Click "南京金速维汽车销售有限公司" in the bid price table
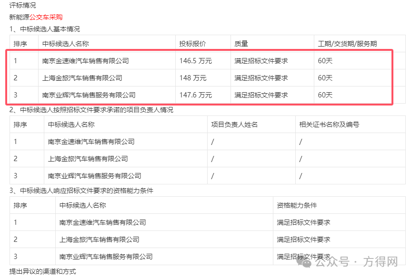Screen dimensions: 411x278 [x=85, y=61]
